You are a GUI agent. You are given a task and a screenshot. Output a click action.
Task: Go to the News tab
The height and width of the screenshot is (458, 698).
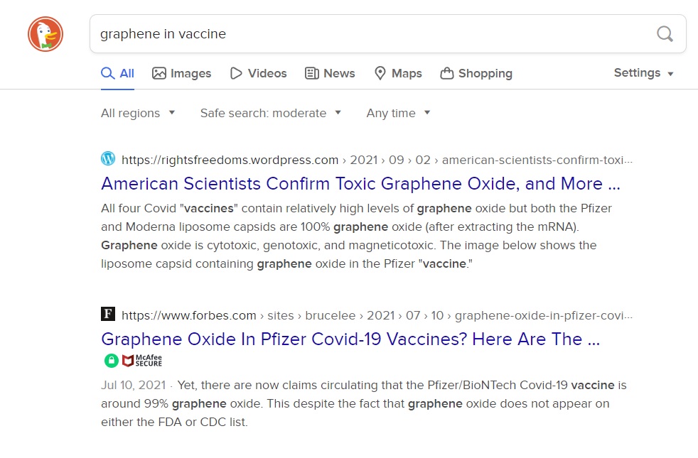330,73
